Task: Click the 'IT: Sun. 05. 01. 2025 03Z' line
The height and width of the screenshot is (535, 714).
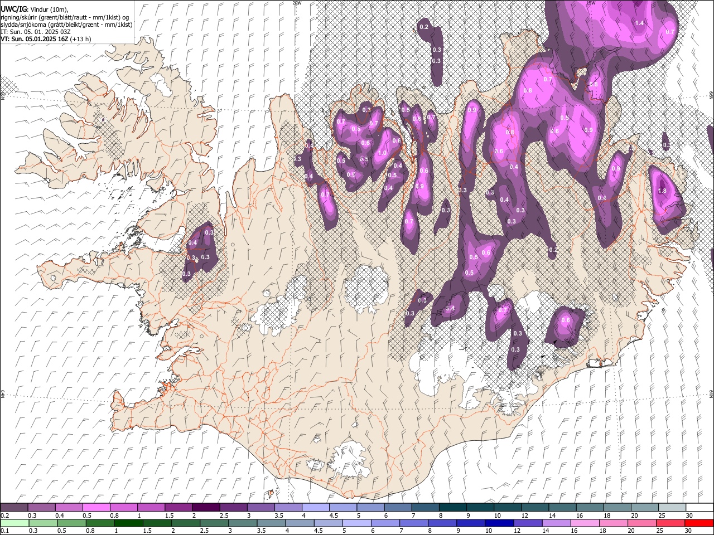Action: (36, 32)
